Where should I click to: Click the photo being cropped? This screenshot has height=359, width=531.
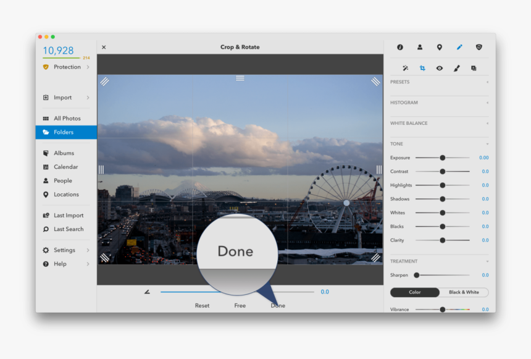240,169
